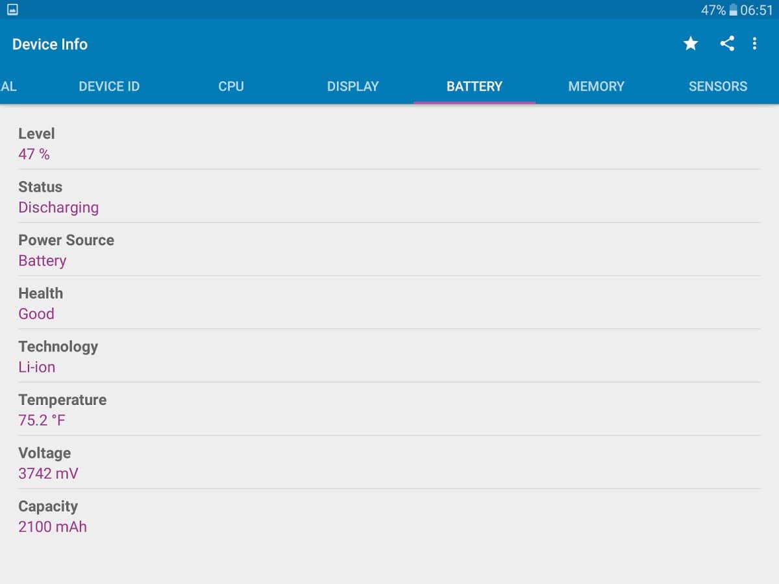
Task: Tap the Voltage 3742 mV row
Action: click(x=389, y=463)
